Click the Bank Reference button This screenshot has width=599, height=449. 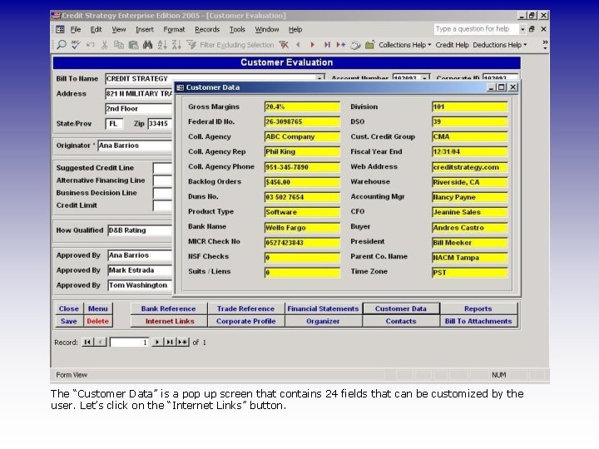pyautogui.click(x=168, y=308)
